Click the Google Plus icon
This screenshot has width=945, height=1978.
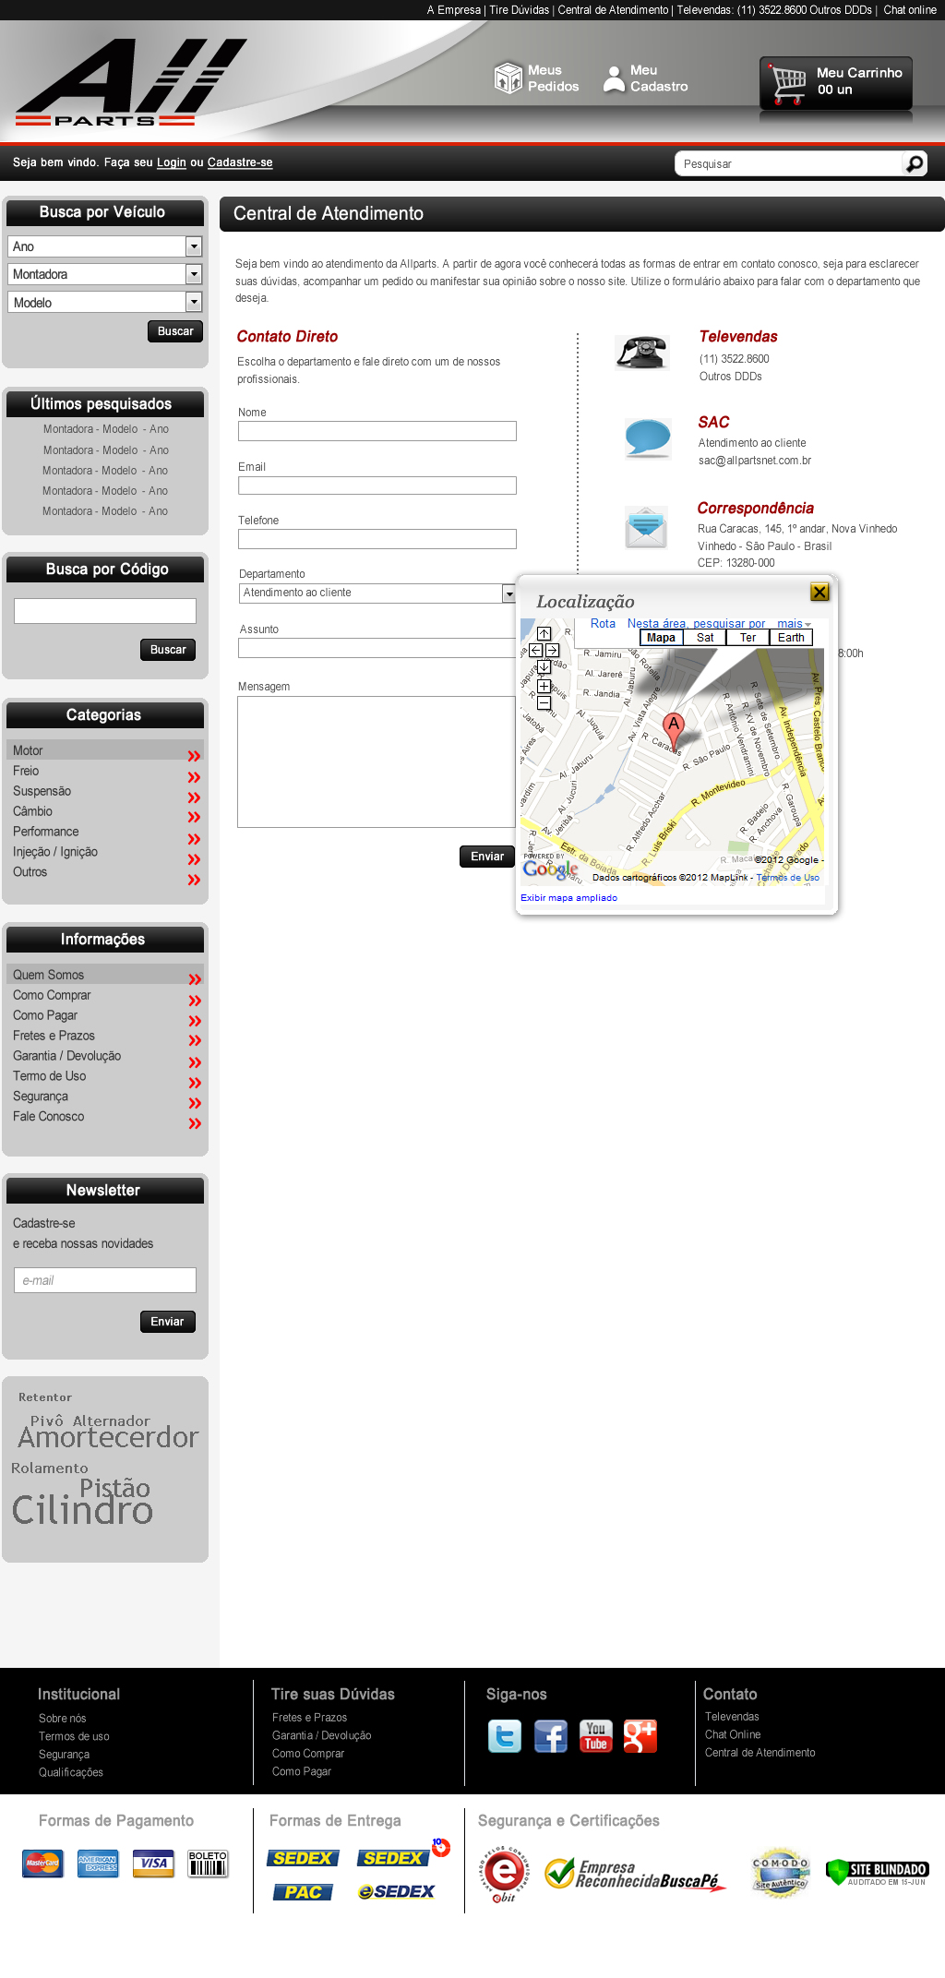click(640, 1736)
